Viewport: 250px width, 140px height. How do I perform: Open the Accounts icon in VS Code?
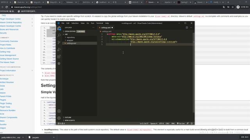pos(59,111)
